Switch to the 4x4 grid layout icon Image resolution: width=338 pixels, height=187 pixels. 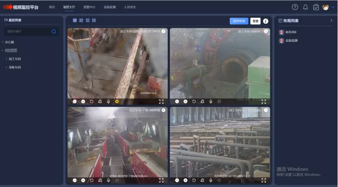pyautogui.click(x=94, y=20)
